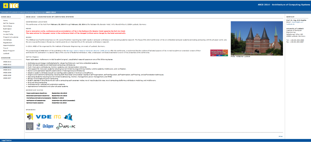Open the ITI sponsor logo
The width and height of the screenshot is (311, 142).
(68, 117)
